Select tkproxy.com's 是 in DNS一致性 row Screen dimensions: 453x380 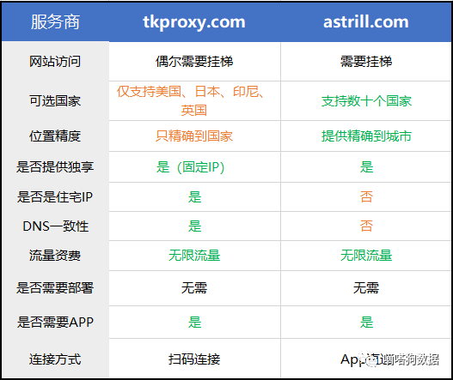194,226
